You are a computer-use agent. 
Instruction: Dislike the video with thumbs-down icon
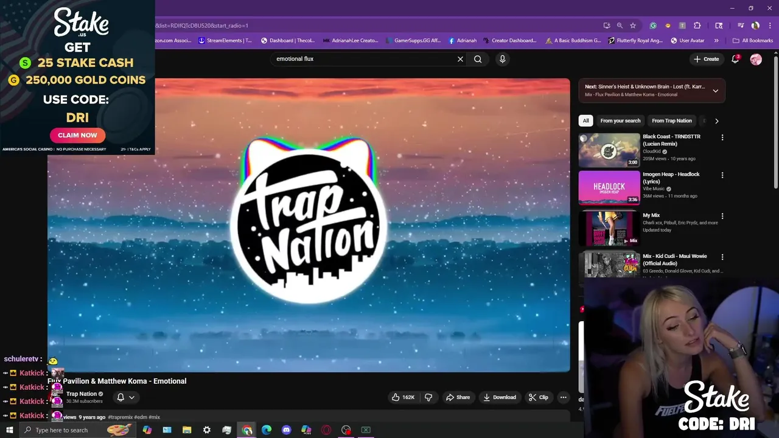click(x=428, y=397)
